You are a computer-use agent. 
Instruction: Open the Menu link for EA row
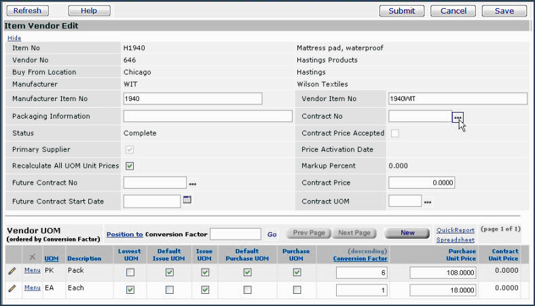coord(33,288)
